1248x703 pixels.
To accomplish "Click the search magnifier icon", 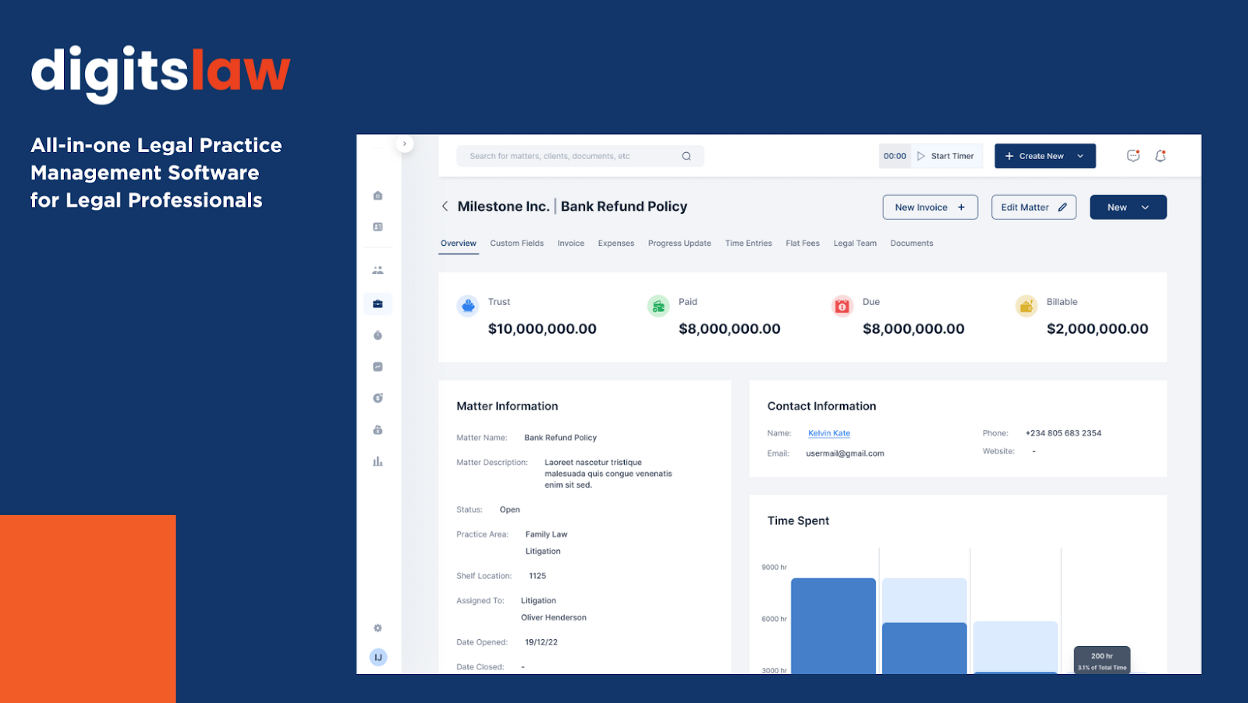I will tap(686, 156).
